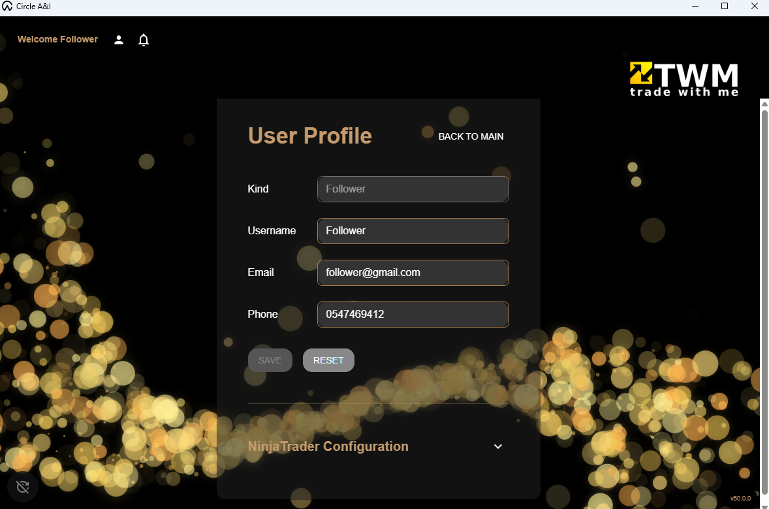
Task: Save the user profile changes
Action: tap(270, 360)
